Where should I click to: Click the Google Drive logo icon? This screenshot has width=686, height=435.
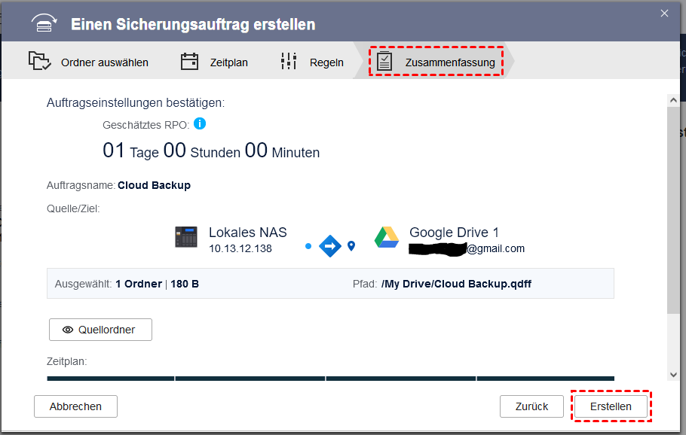coord(387,238)
